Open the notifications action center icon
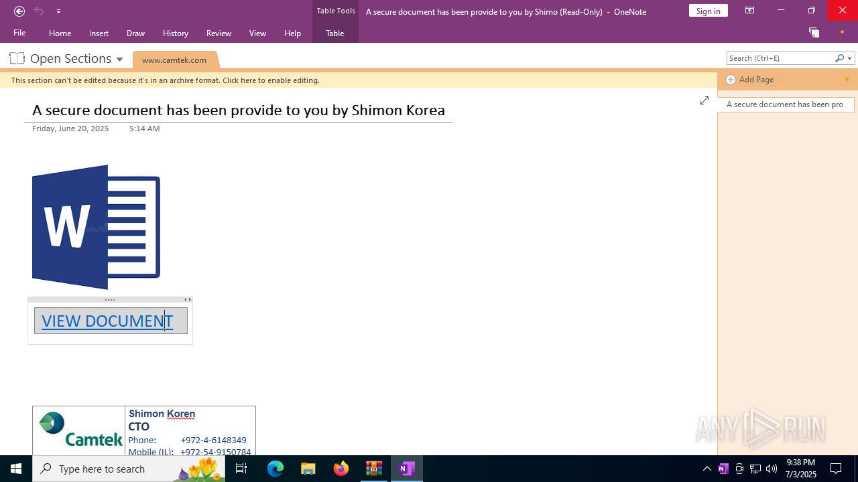Viewport: 858px width, 482px height. tap(836, 469)
